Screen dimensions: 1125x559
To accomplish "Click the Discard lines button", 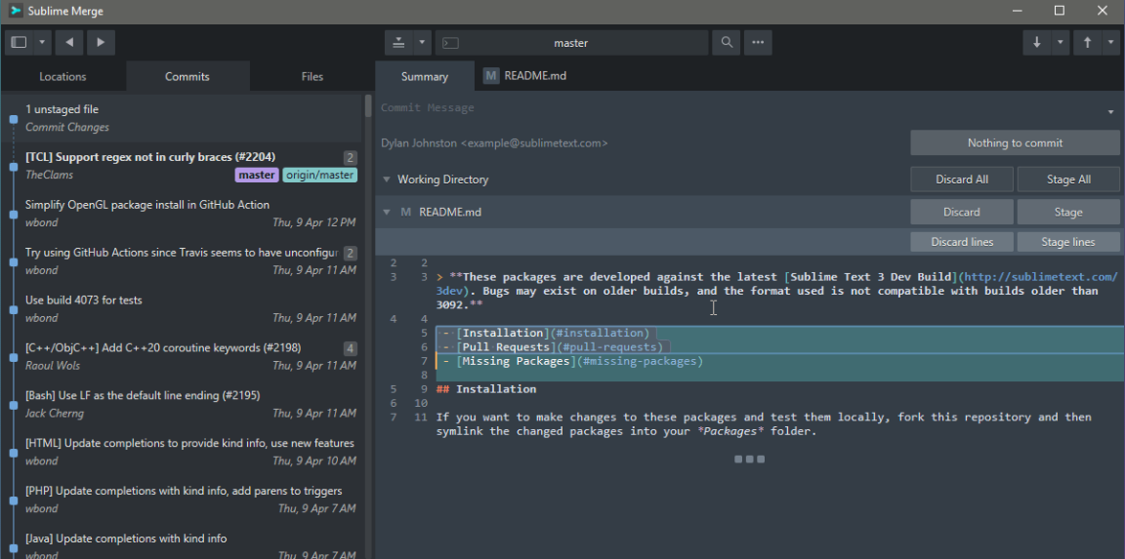I will (961, 242).
